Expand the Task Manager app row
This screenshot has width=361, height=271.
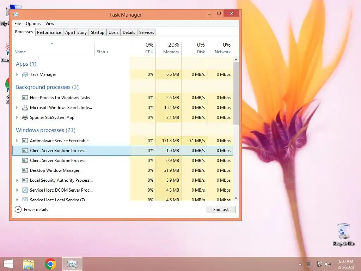17,74
